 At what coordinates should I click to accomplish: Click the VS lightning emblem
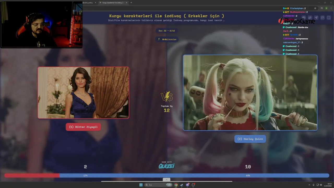tap(167, 97)
